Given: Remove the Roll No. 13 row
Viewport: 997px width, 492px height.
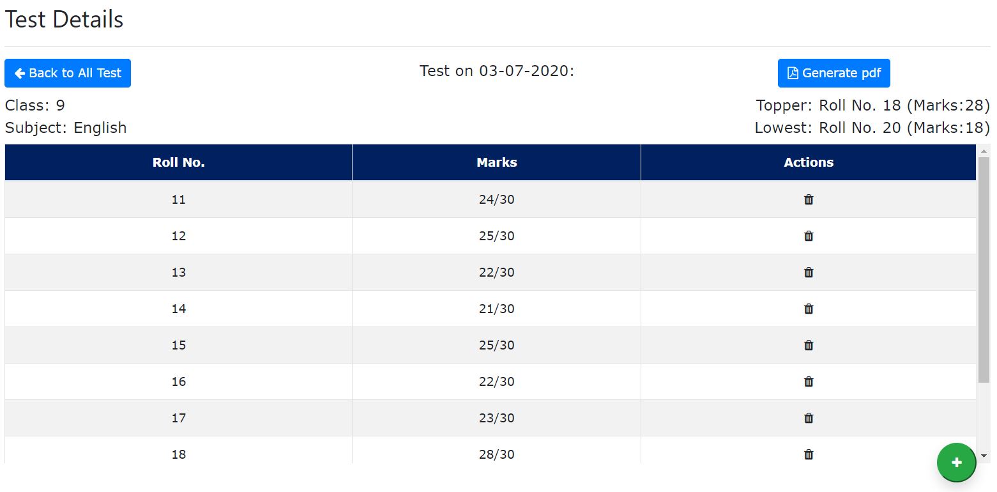Looking at the screenshot, I should pos(809,272).
